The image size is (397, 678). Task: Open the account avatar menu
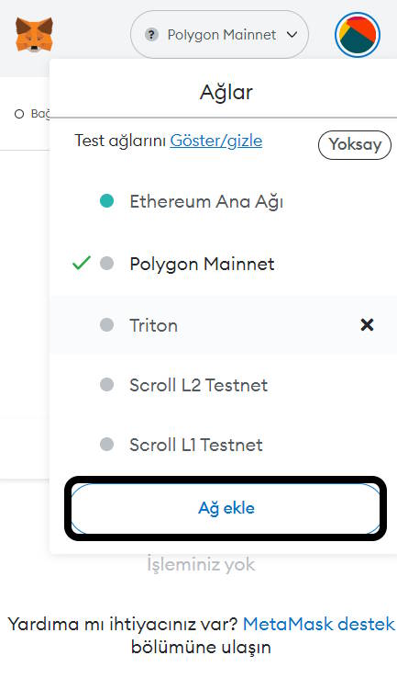pyautogui.click(x=358, y=35)
